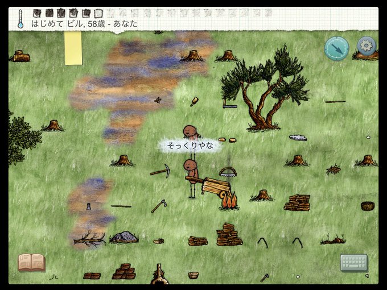Tap the short firewood pile left of the tall pile
The image size is (387, 290).
pyautogui.click(x=198, y=241)
